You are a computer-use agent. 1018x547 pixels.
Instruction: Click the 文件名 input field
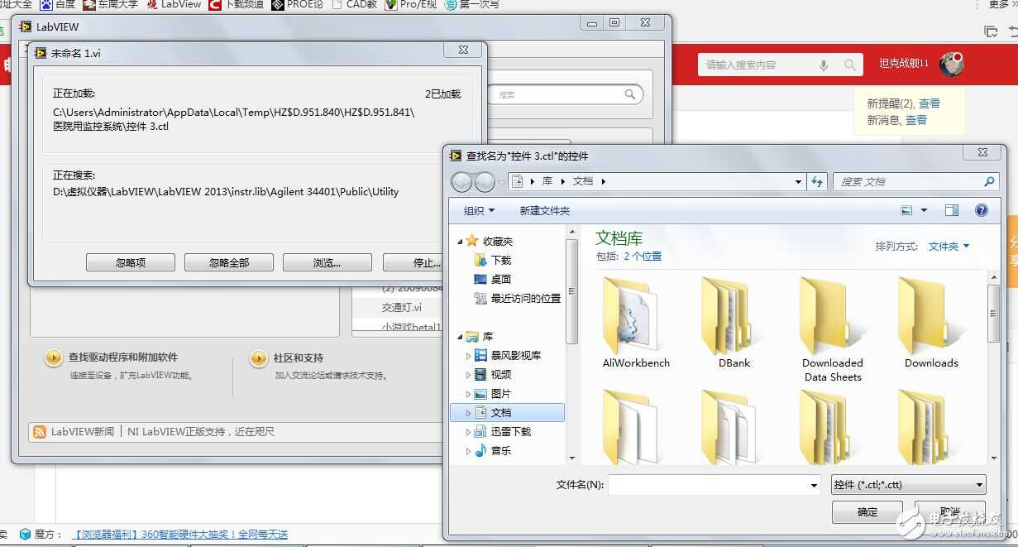point(708,485)
